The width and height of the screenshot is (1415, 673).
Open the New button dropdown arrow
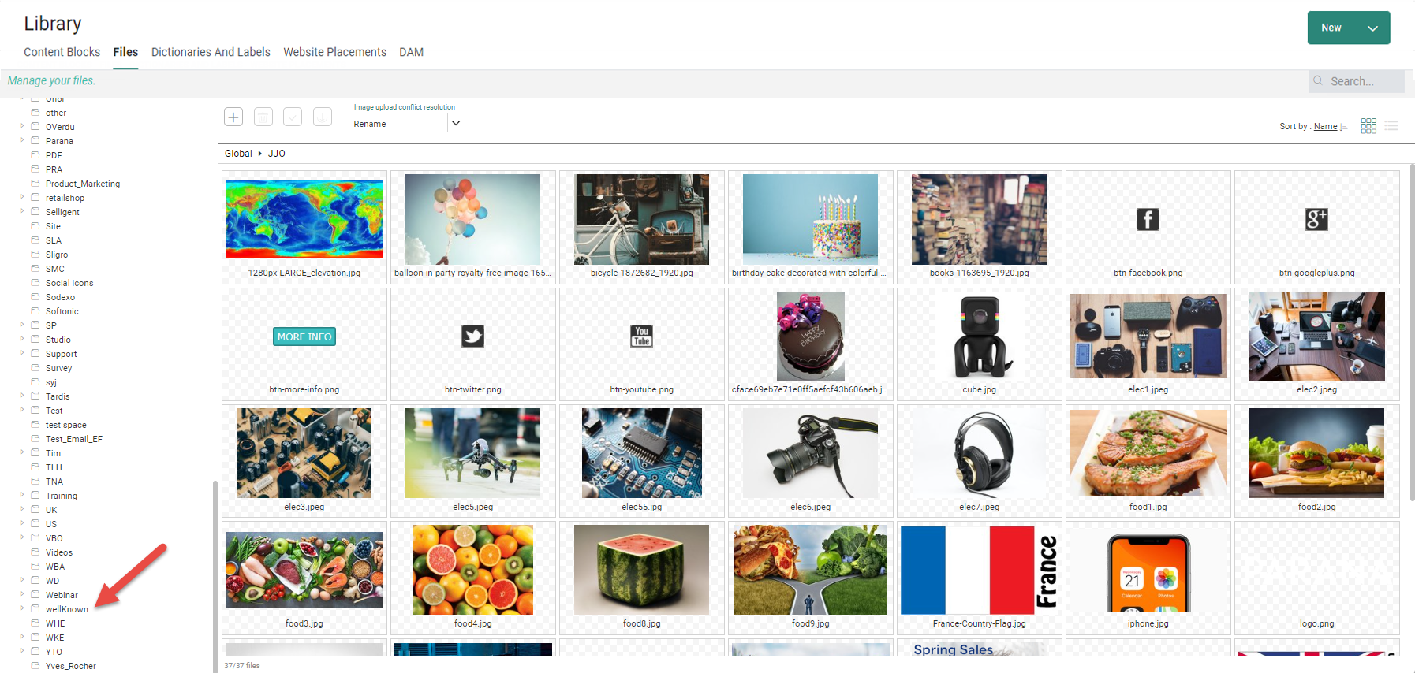(x=1372, y=28)
